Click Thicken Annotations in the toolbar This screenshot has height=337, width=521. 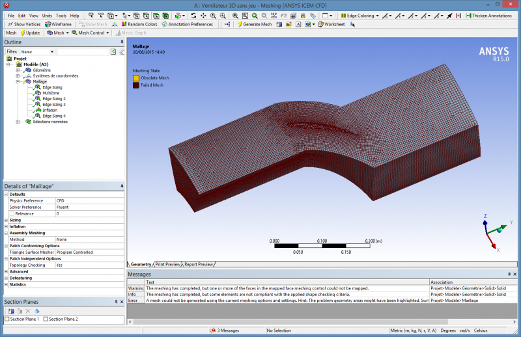(488, 15)
